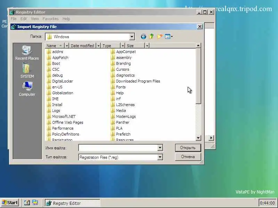Screen dimensions: 278x208
Task: Select the Branding folder
Action: click(x=121, y=63)
